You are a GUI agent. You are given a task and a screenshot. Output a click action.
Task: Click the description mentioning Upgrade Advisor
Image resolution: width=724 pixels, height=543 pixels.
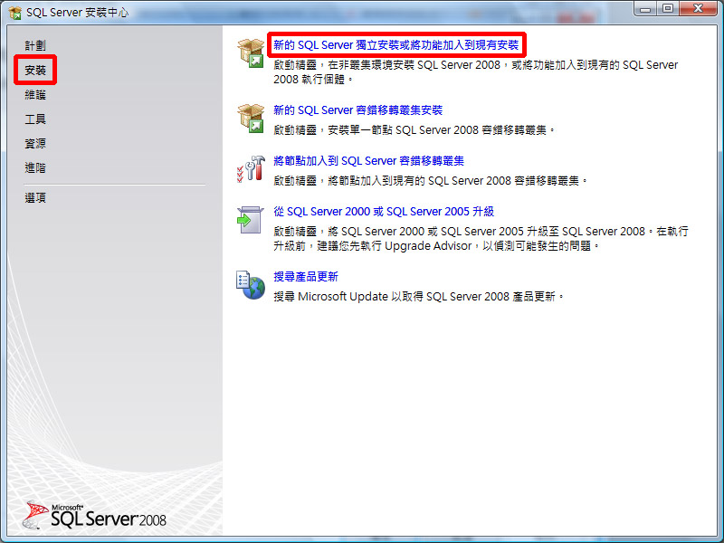pyautogui.click(x=481, y=238)
